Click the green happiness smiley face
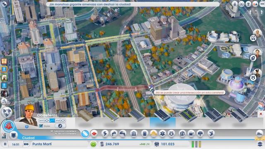Screen dimensions: 265x149 pos(93,144)
